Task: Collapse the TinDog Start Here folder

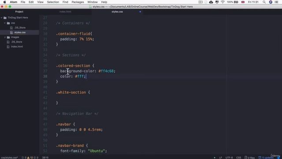Action: (2, 18)
